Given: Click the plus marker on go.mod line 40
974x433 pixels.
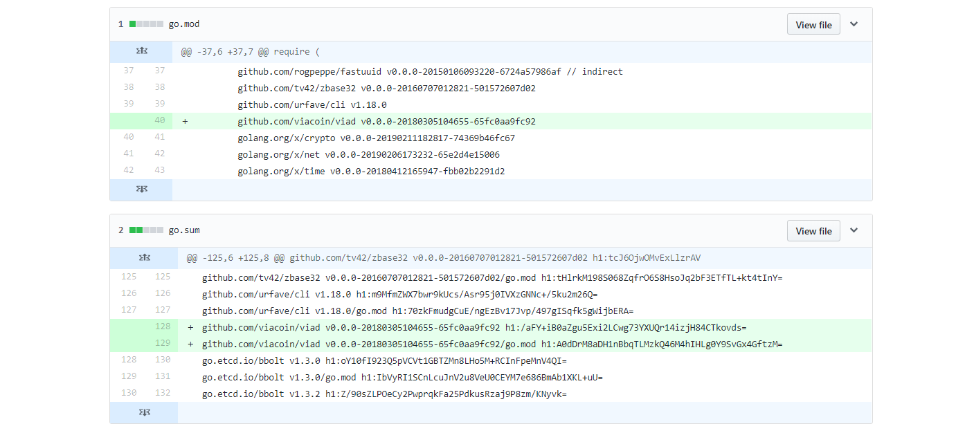Looking at the screenshot, I should point(185,121).
